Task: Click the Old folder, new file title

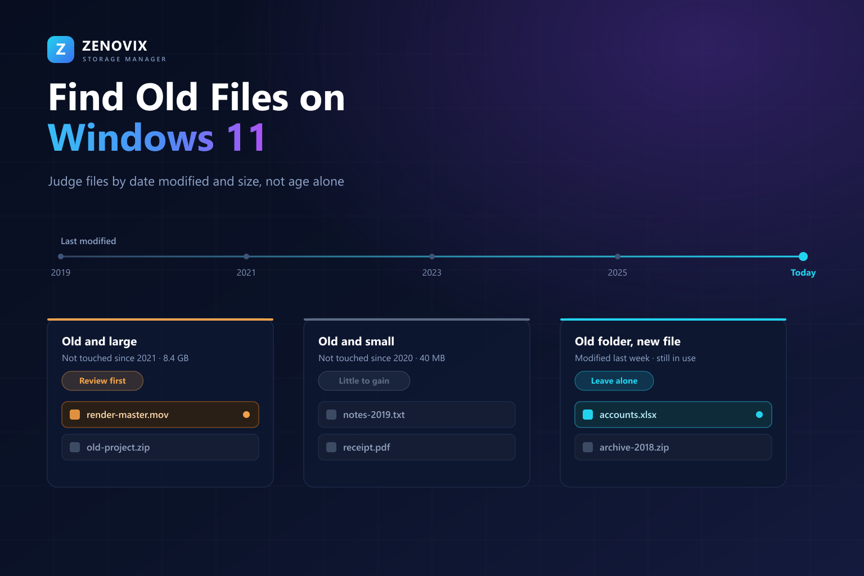Action: tap(628, 341)
